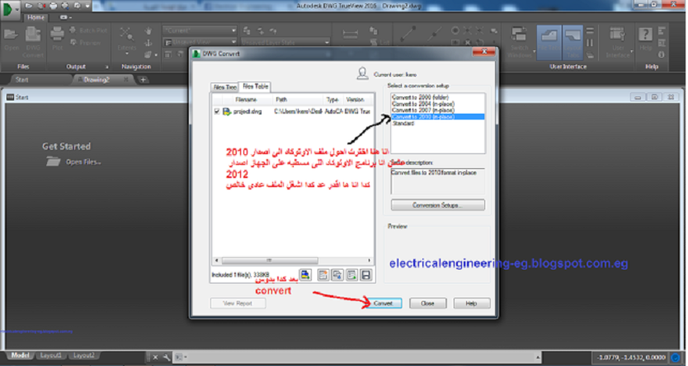Switch to the Files Tree tab
The image size is (688, 366).
[x=224, y=87]
